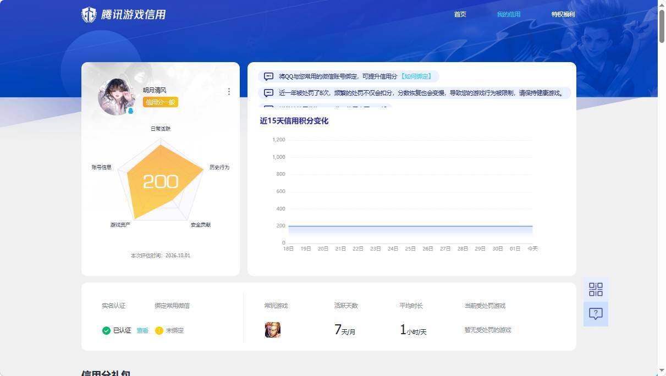The width and height of the screenshot is (666, 376).
Task: Click the message icon beside the QQ binding tip
Action: click(x=268, y=76)
